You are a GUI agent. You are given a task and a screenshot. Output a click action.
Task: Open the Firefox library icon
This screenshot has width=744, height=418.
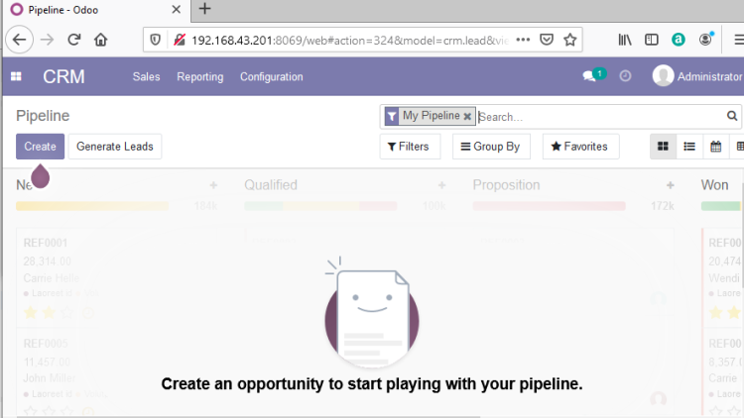point(625,40)
